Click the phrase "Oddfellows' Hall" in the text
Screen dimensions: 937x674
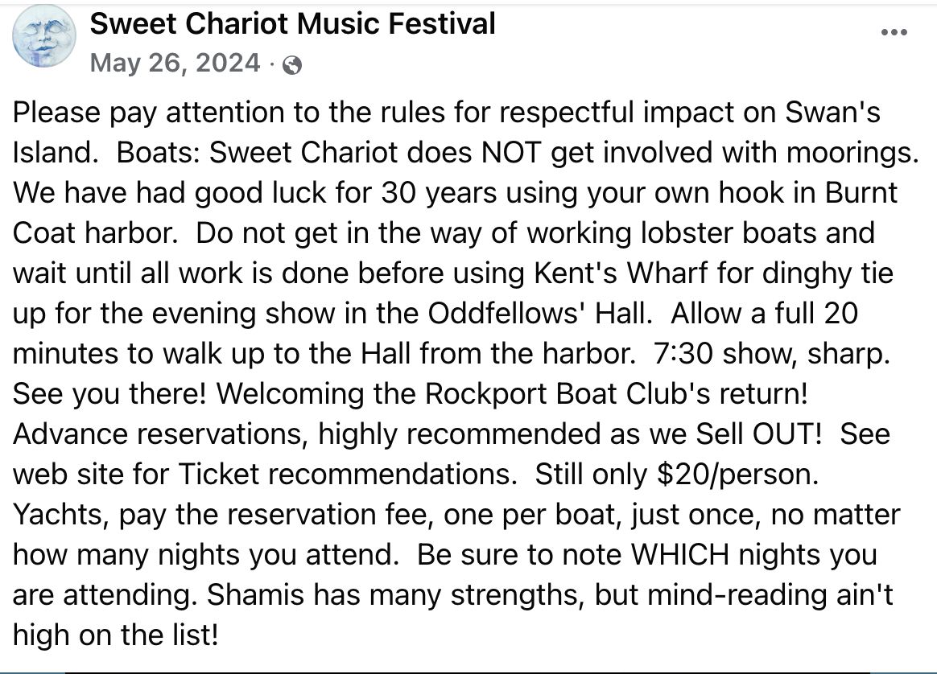click(538, 313)
